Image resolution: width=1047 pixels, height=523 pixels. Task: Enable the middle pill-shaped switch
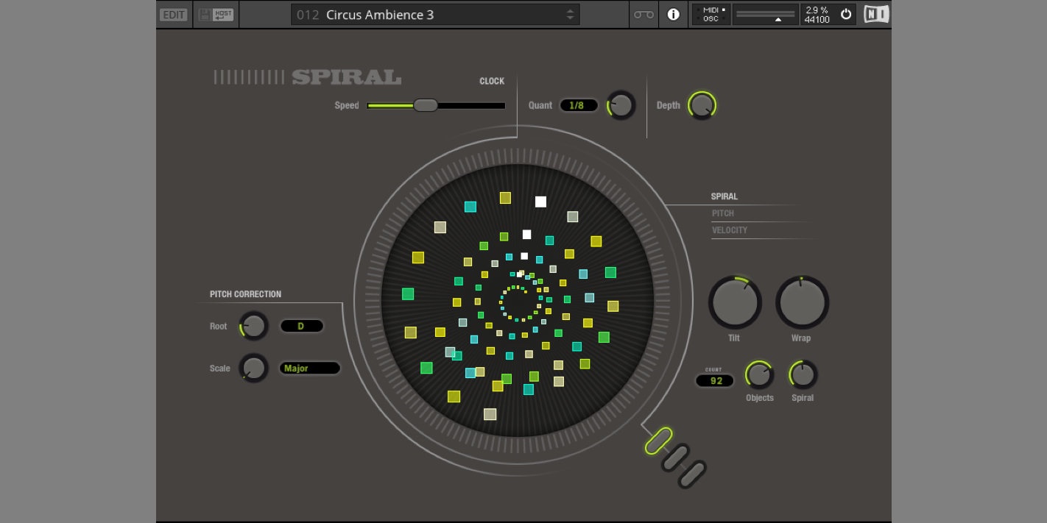[675, 458]
